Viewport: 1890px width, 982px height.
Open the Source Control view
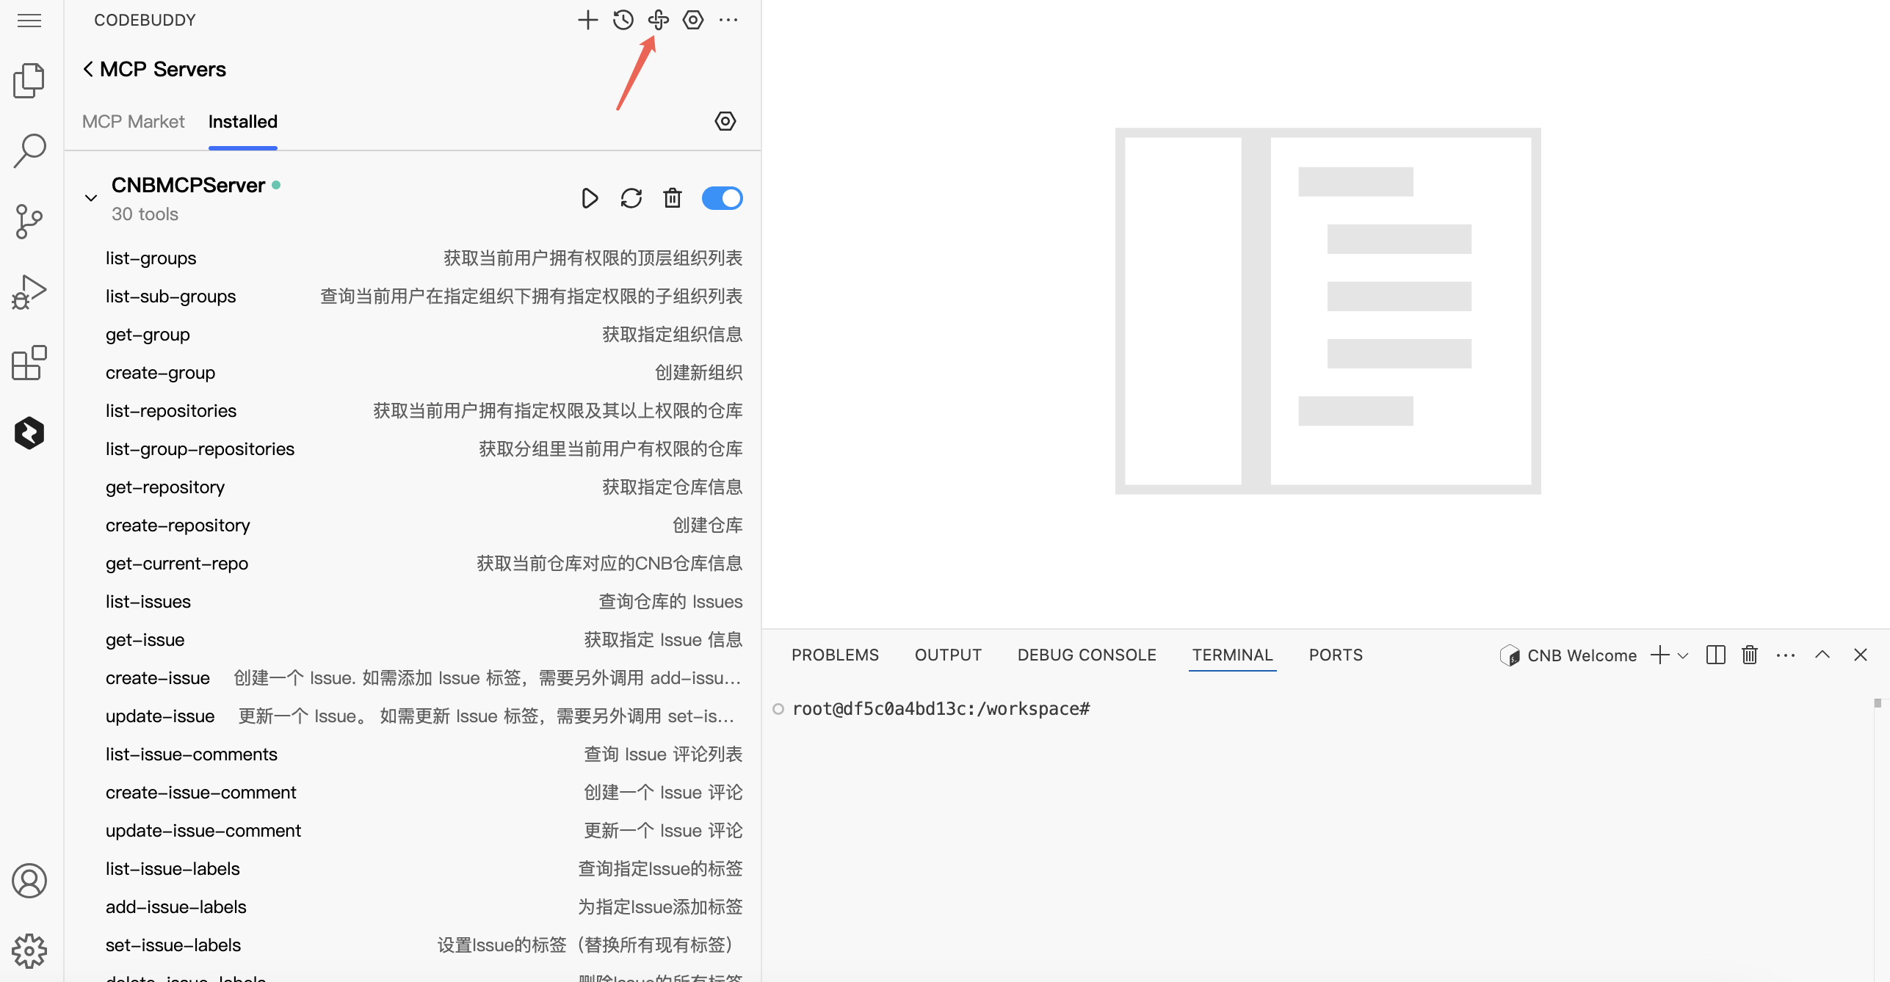[x=29, y=221]
